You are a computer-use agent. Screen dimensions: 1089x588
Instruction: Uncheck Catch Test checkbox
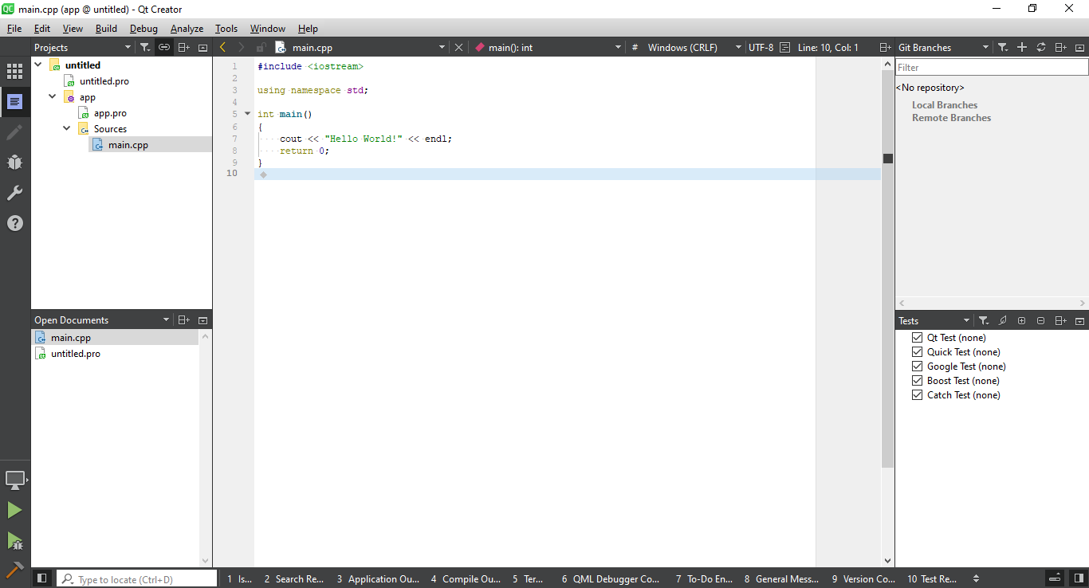tap(917, 395)
